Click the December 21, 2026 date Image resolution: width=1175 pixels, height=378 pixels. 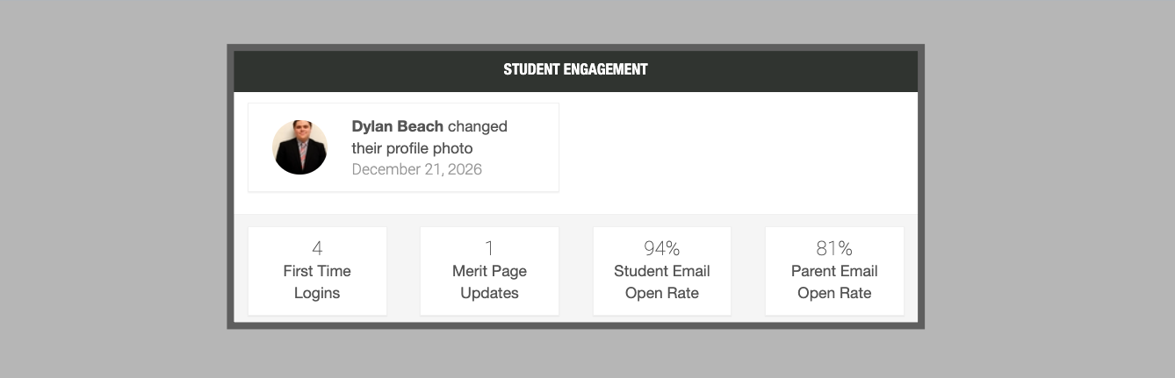click(x=416, y=169)
